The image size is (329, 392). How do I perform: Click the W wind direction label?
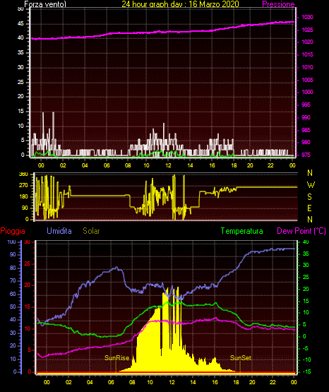tap(311, 185)
